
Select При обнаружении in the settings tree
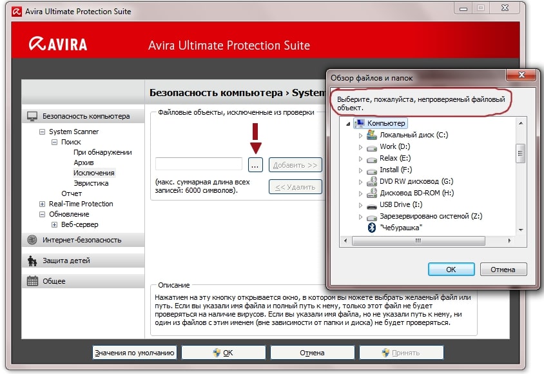coord(102,152)
